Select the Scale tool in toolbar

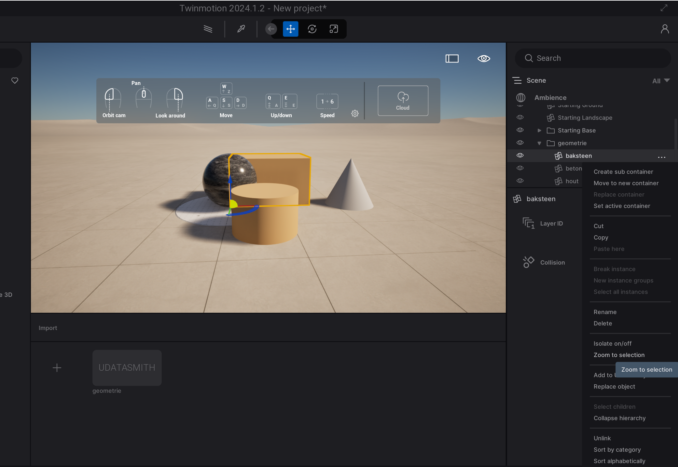pos(334,29)
